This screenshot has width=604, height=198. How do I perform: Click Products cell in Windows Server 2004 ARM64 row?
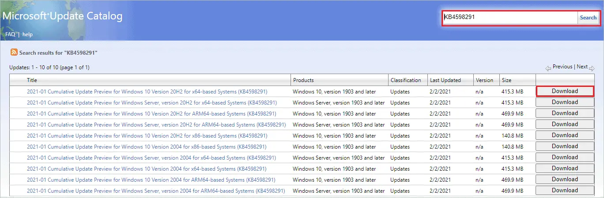tap(339, 191)
